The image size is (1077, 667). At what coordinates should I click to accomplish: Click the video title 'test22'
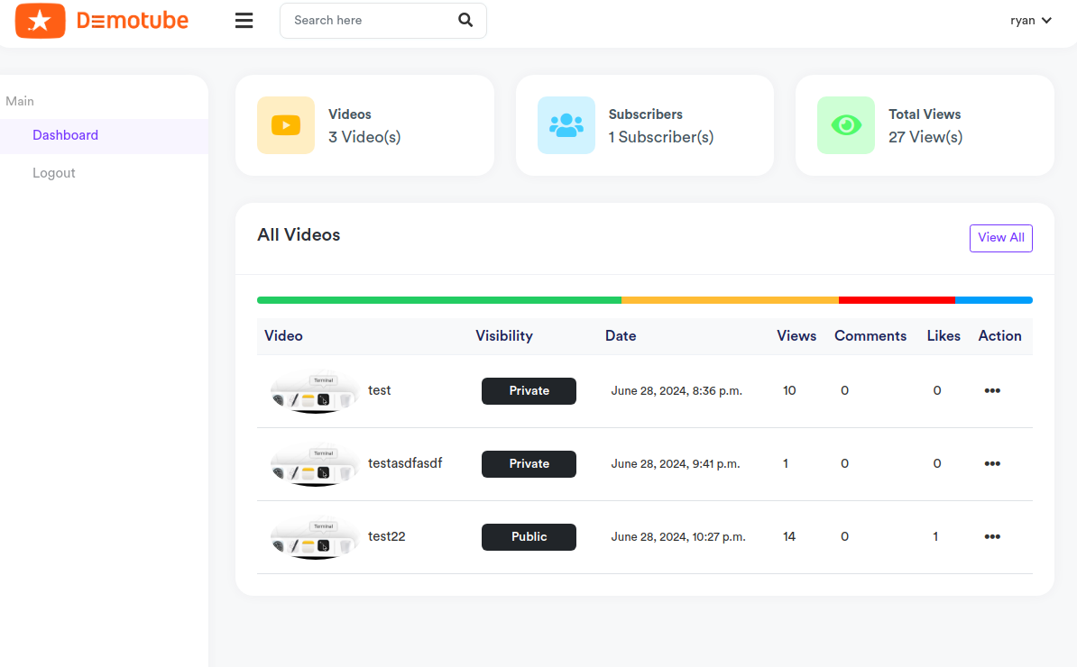click(x=387, y=536)
